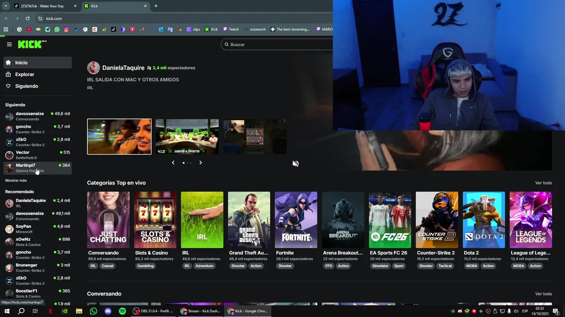View site information icon in address bar
Screen dimensions: 565x317
(x=40, y=18)
